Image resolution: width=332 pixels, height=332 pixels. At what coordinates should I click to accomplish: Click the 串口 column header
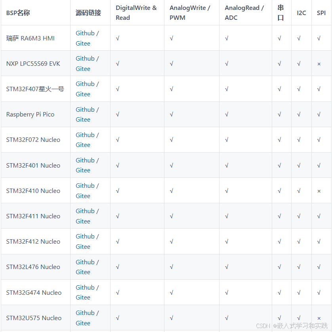pyautogui.click(x=280, y=13)
